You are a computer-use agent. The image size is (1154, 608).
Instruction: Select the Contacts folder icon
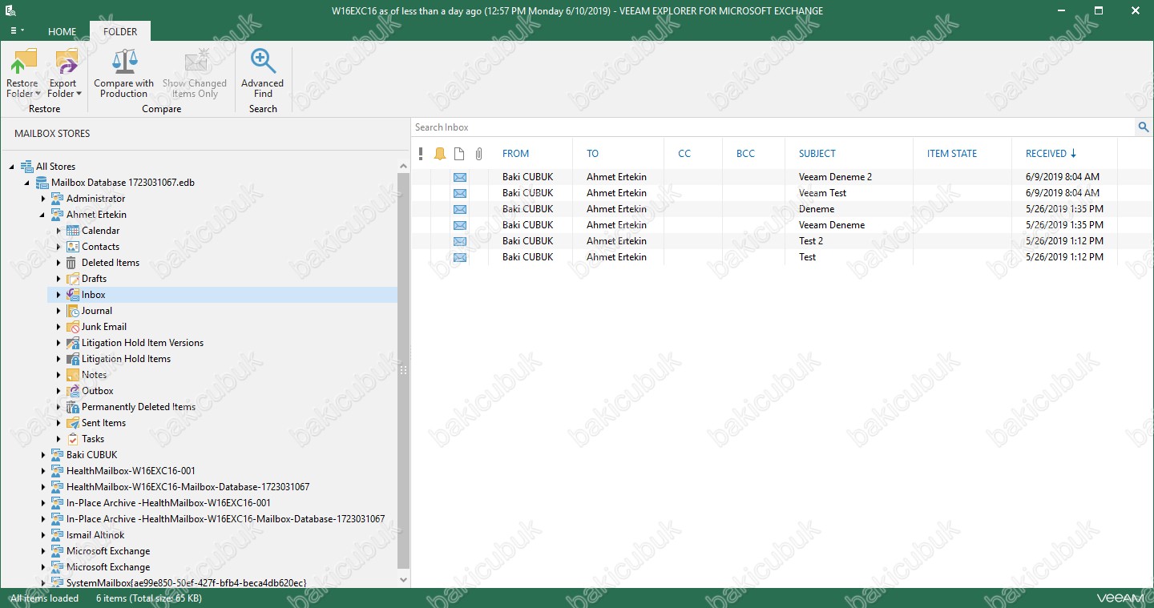tap(73, 247)
